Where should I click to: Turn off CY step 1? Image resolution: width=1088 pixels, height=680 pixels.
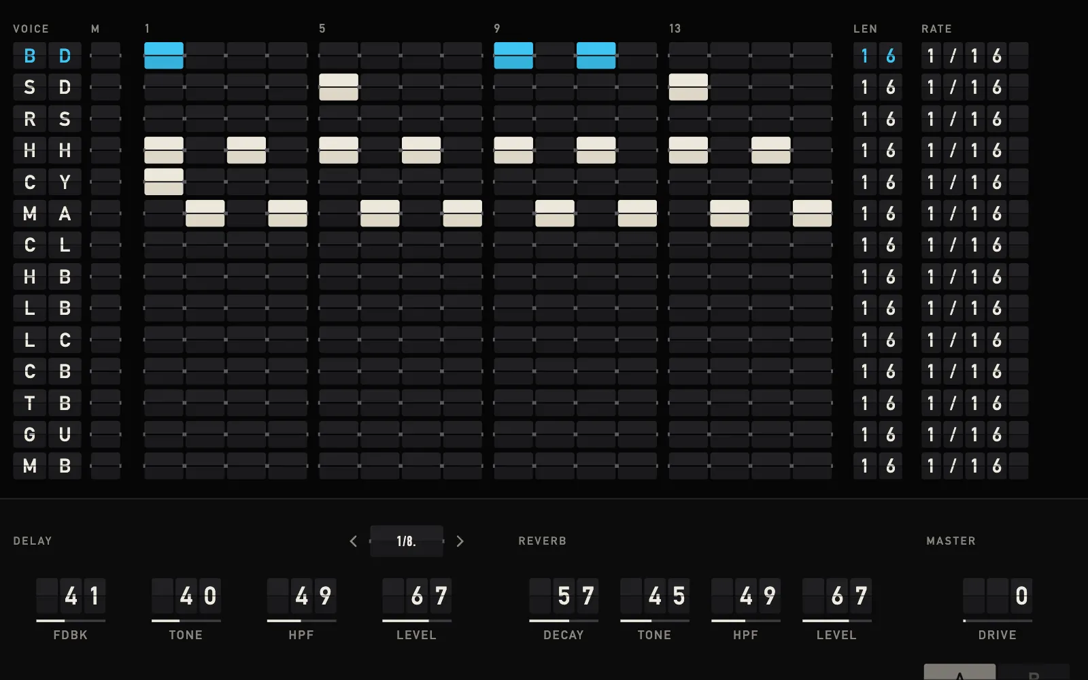click(164, 182)
